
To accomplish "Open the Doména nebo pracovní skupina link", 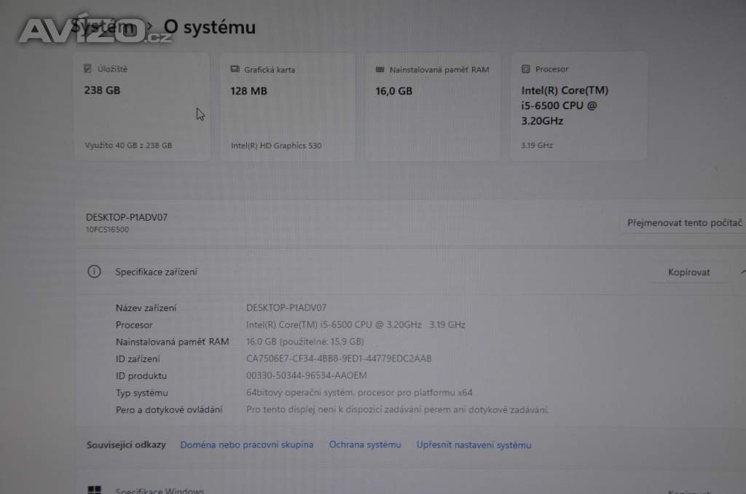I will point(247,444).
